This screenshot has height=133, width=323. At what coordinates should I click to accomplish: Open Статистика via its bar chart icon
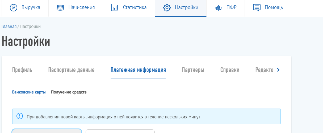(x=115, y=8)
